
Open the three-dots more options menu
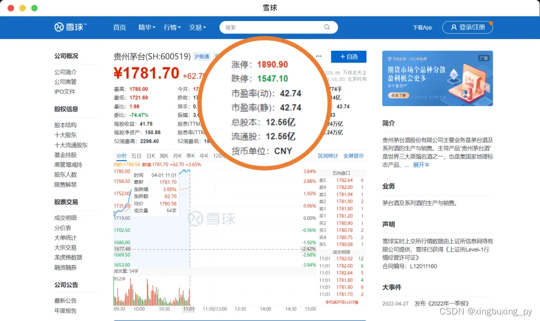click(318, 56)
